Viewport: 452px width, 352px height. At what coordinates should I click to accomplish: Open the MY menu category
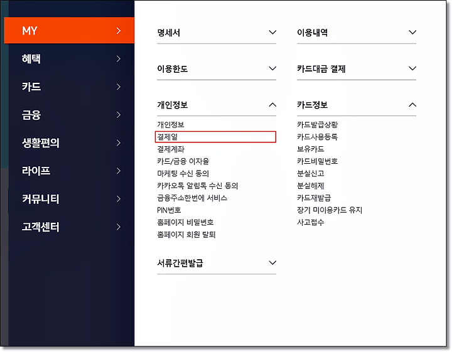click(69, 31)
